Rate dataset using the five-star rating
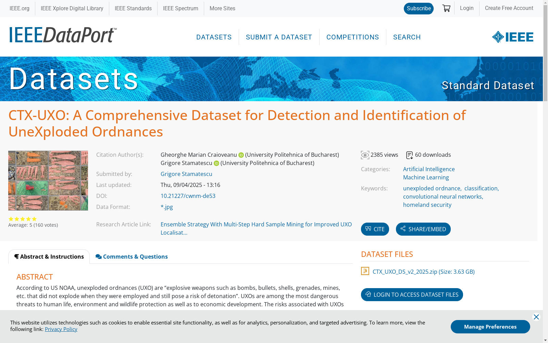 23,219
